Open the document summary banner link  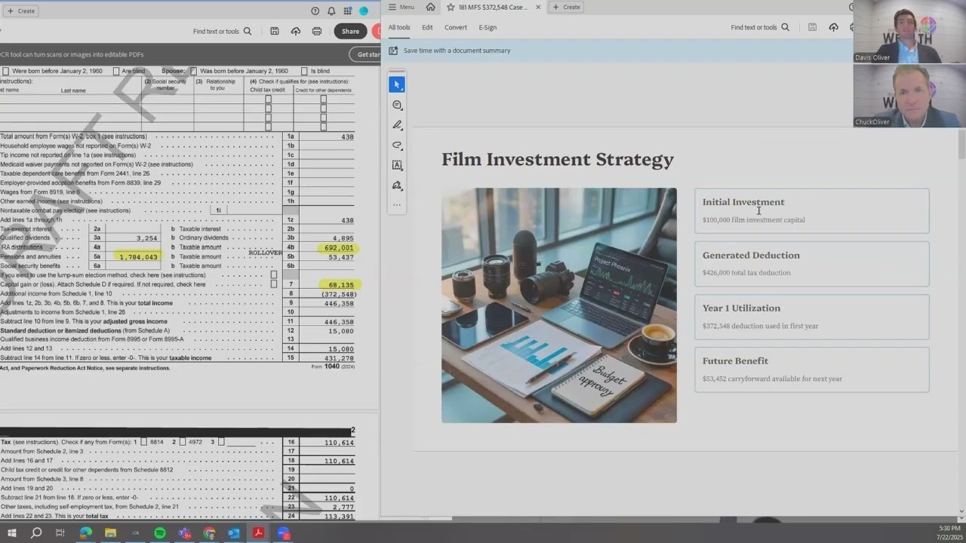[x=457, y=51]
